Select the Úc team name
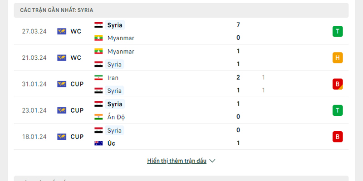 112,143
